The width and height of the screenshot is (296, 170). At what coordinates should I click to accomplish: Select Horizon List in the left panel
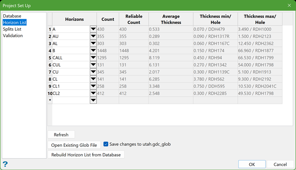coord(14,23)
